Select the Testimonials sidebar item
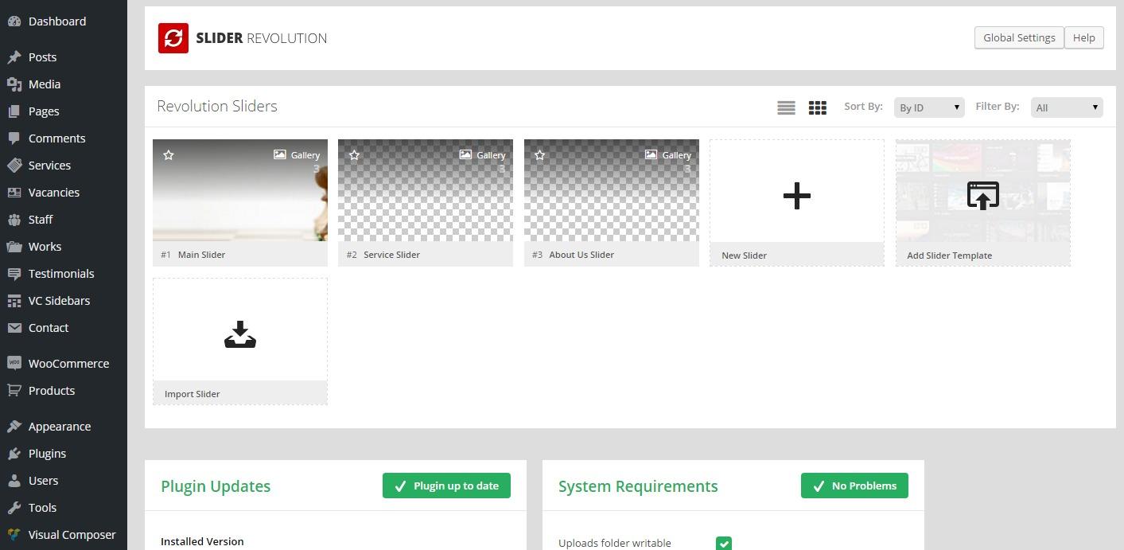The width and height of the screenshot is (1124, 550). (61, 273)
